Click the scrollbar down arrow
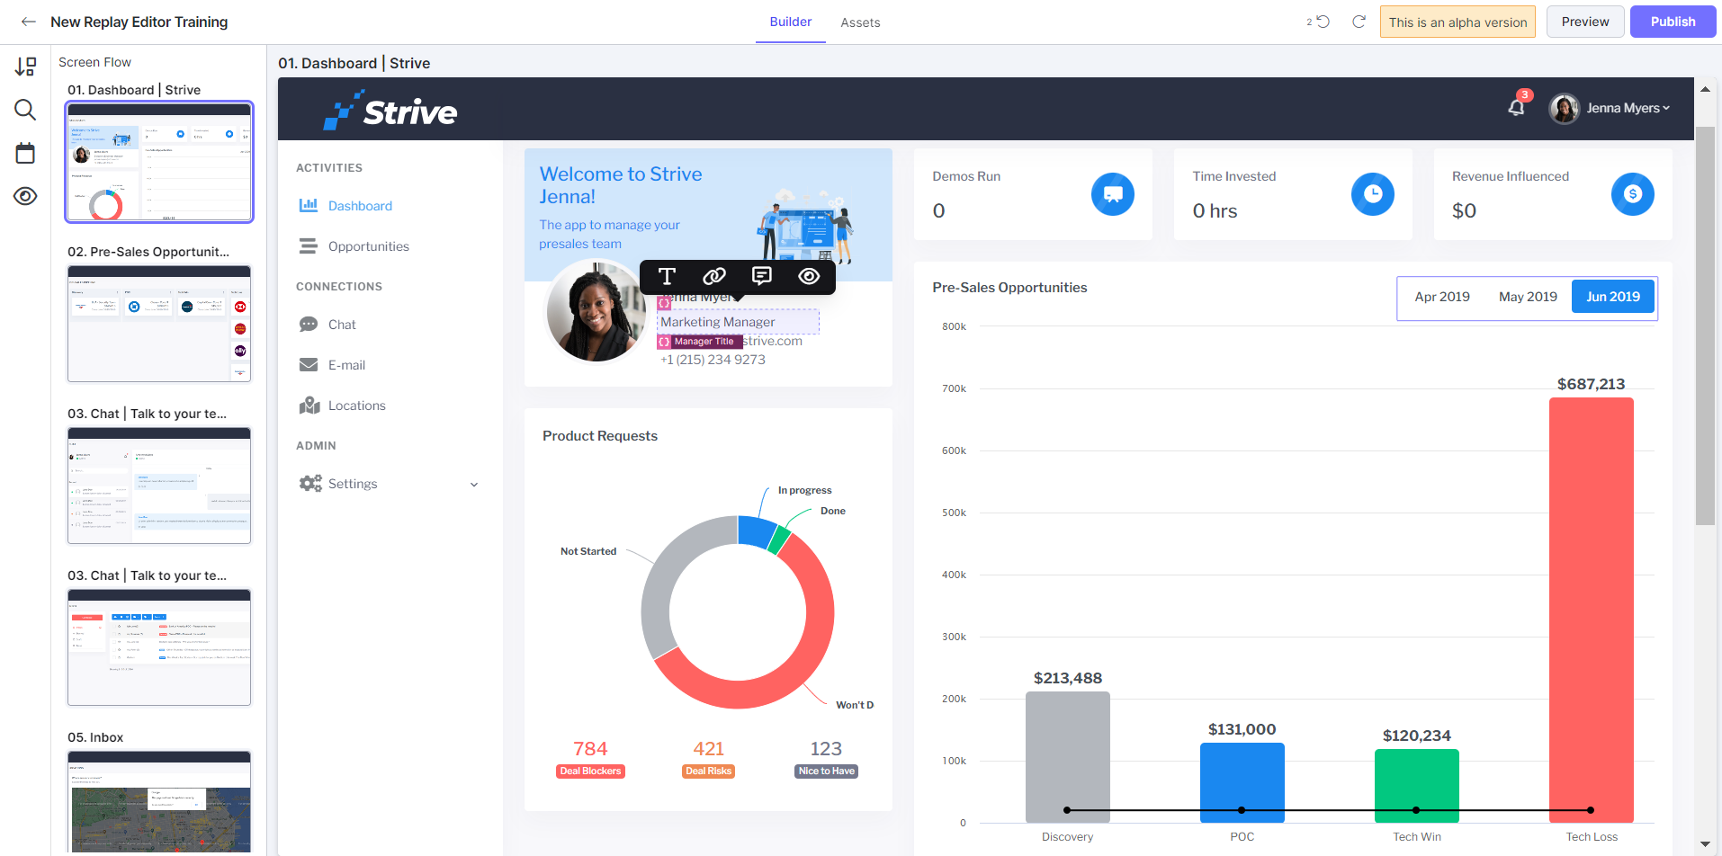1722x856 pixels. coord(1705,844)
